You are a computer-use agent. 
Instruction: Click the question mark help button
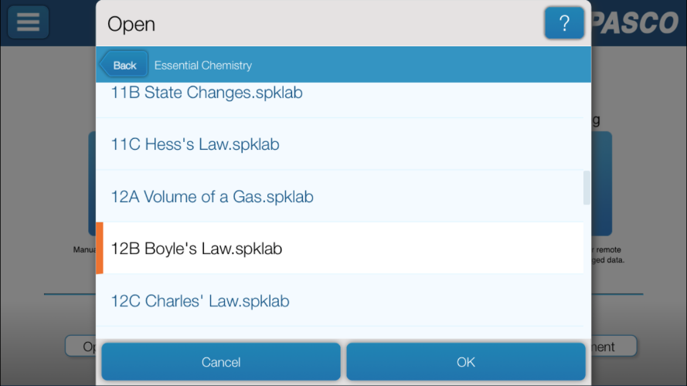pos(564,22)
